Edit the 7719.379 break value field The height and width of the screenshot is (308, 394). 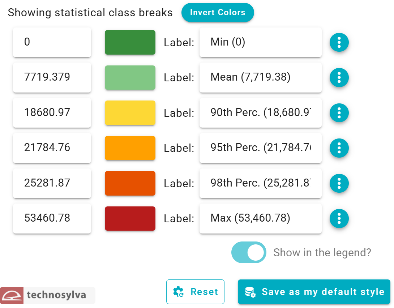point(52,77)
